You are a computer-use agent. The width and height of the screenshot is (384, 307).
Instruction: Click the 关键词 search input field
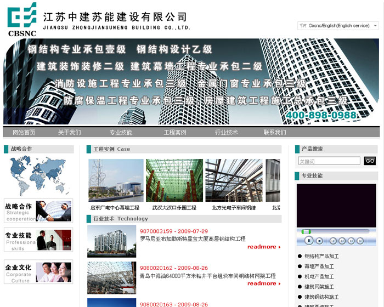click(329, 161)
